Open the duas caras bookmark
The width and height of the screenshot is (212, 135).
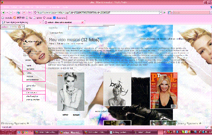(59, 18)
